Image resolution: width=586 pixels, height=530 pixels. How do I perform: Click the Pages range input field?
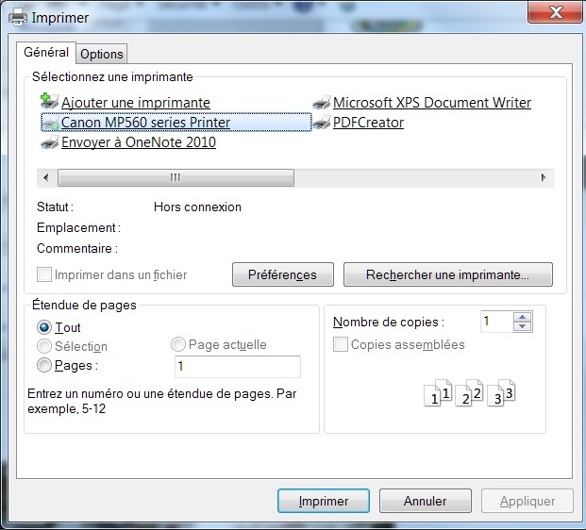238,367
